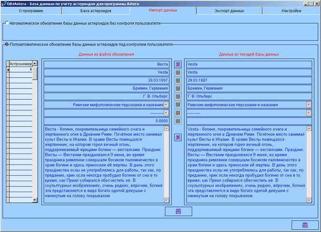Click the down arrow of the Астрономер list scrollbar
This screenshot has width=321, height=232.
(35, 200)
